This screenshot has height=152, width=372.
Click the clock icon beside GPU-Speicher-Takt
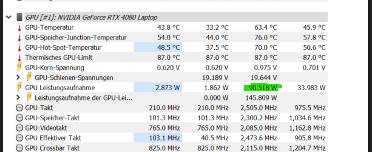(x=19, y=118)
